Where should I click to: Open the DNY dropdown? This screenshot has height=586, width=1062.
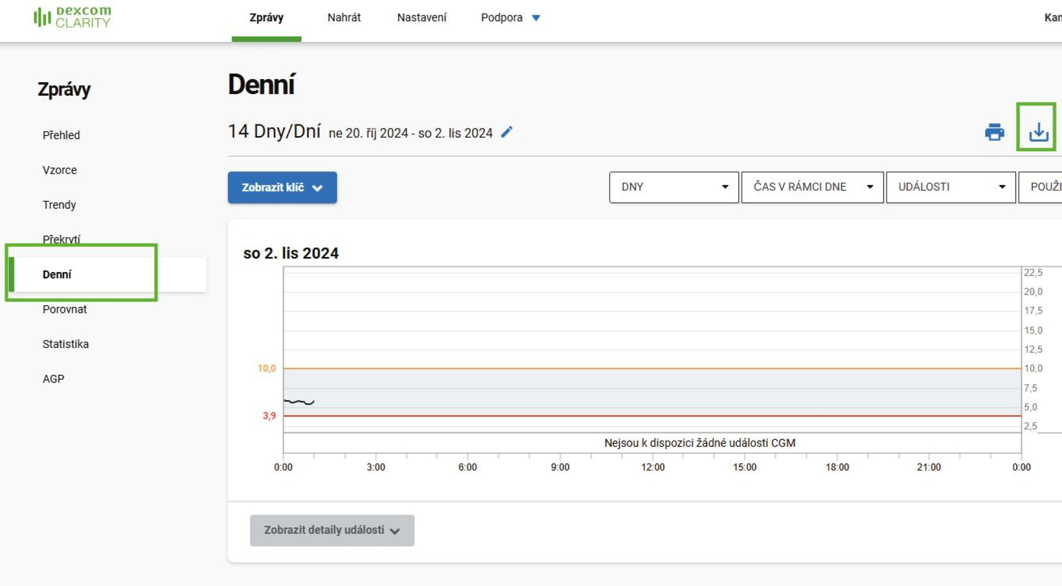point(674,187)
